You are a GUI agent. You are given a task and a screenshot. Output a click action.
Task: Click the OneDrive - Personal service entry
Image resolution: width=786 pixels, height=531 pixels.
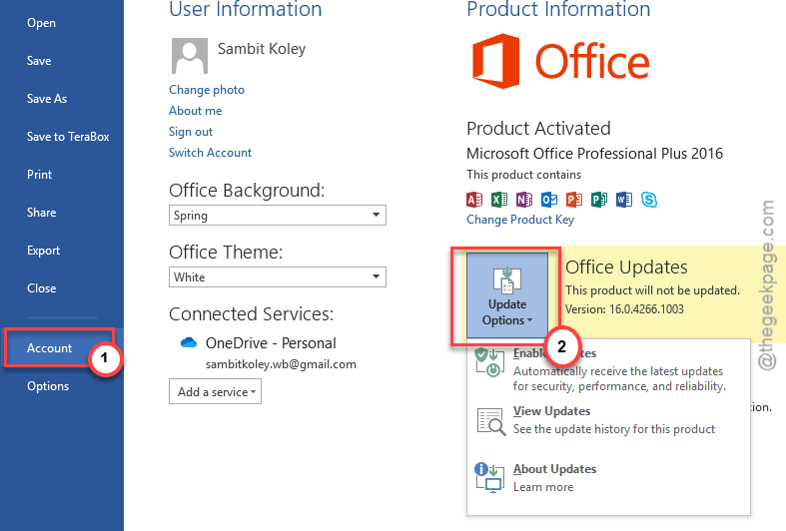271,343
